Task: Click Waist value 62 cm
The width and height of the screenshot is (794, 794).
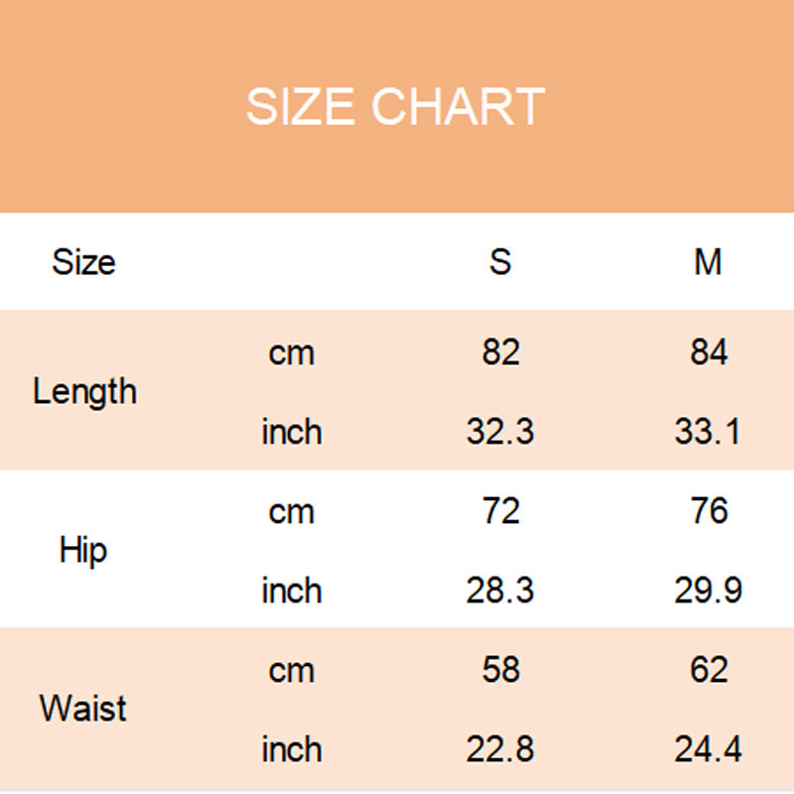Action: click(x=709, y=670)
